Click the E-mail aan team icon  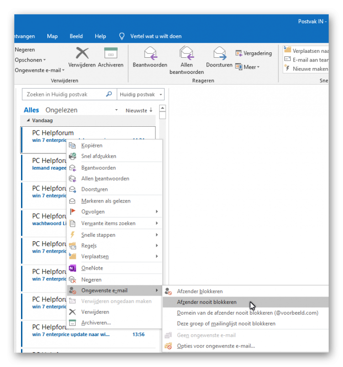[287, 59]
